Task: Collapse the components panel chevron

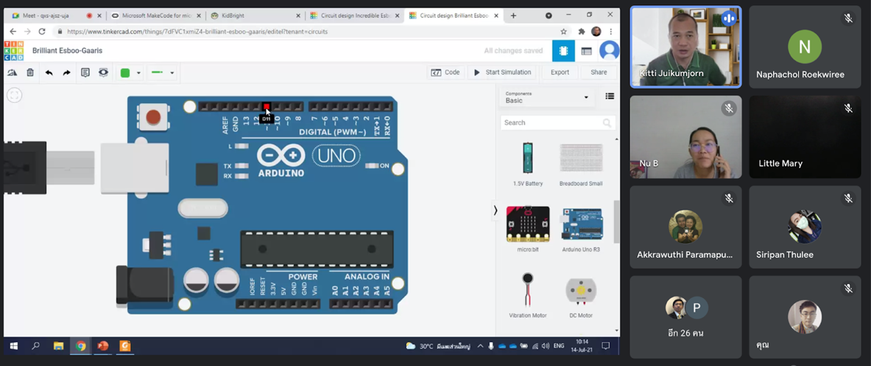Action: pyautogui.click(x=495, y=210)
